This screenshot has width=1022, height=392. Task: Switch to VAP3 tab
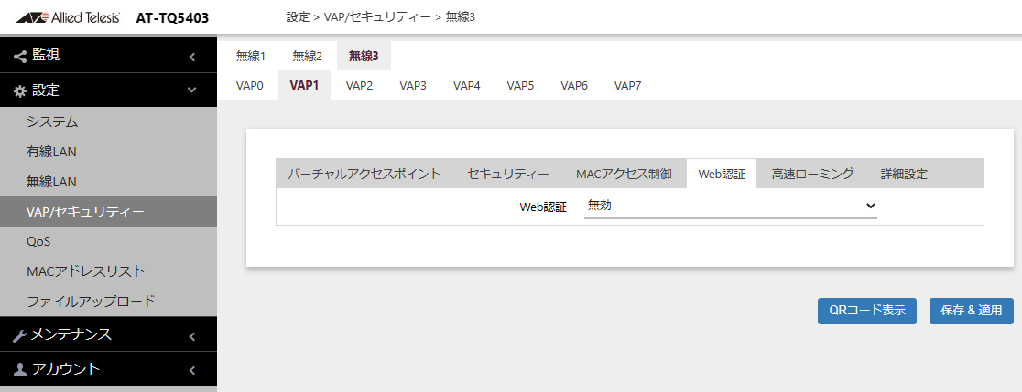pyautogui.click(x=413, y=85)
